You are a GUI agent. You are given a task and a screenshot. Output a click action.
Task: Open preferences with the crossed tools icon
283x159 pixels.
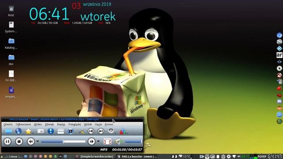[81, 131]
